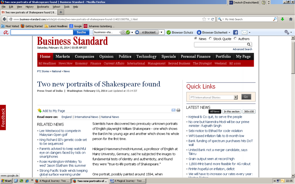Screen dimensions: 295x184
Task: Expand the dropdown next to the email icon
Action: point(250,32)
